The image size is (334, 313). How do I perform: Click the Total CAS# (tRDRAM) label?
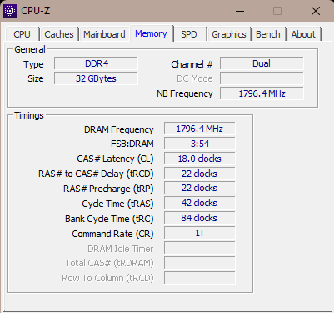109,263
